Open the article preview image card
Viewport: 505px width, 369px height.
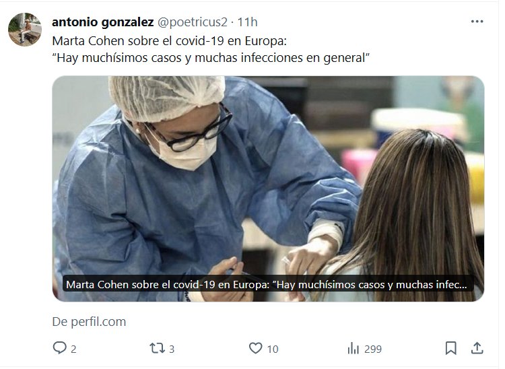tap(268, 189)
